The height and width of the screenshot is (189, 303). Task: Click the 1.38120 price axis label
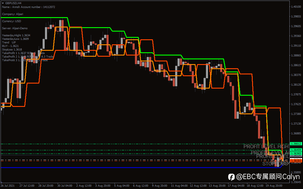(x=296, y=85)
